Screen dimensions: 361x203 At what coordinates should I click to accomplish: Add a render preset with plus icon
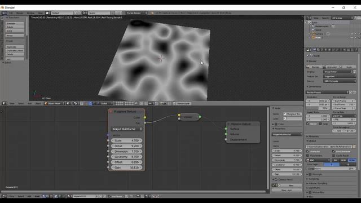coord(351,92)
